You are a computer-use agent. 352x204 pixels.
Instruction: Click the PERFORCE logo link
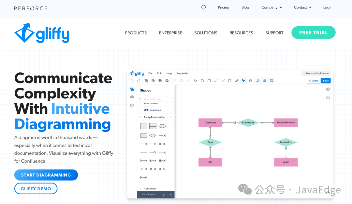(x=31, y=8)
